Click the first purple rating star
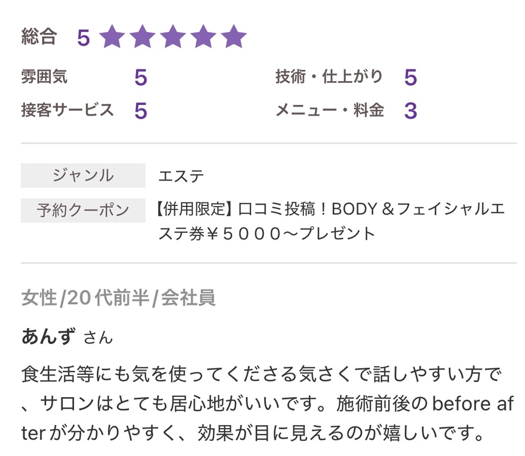This screenshot has height=456, width=525. pyautogui.click(x=112, y=37)
